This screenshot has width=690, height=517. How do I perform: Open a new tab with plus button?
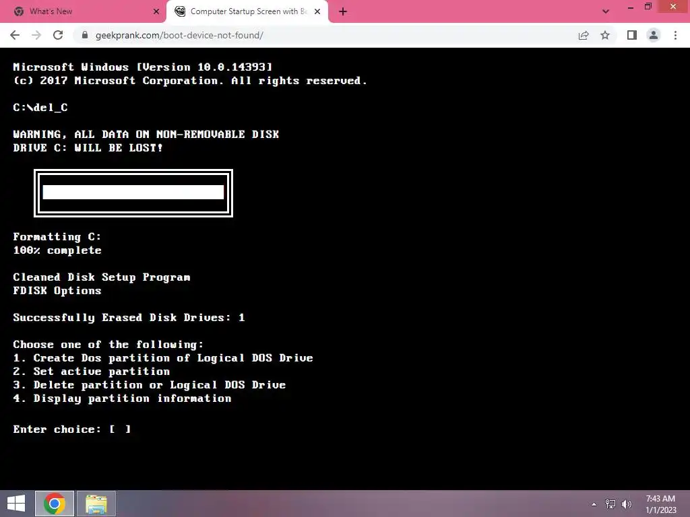tap(343, 12)
